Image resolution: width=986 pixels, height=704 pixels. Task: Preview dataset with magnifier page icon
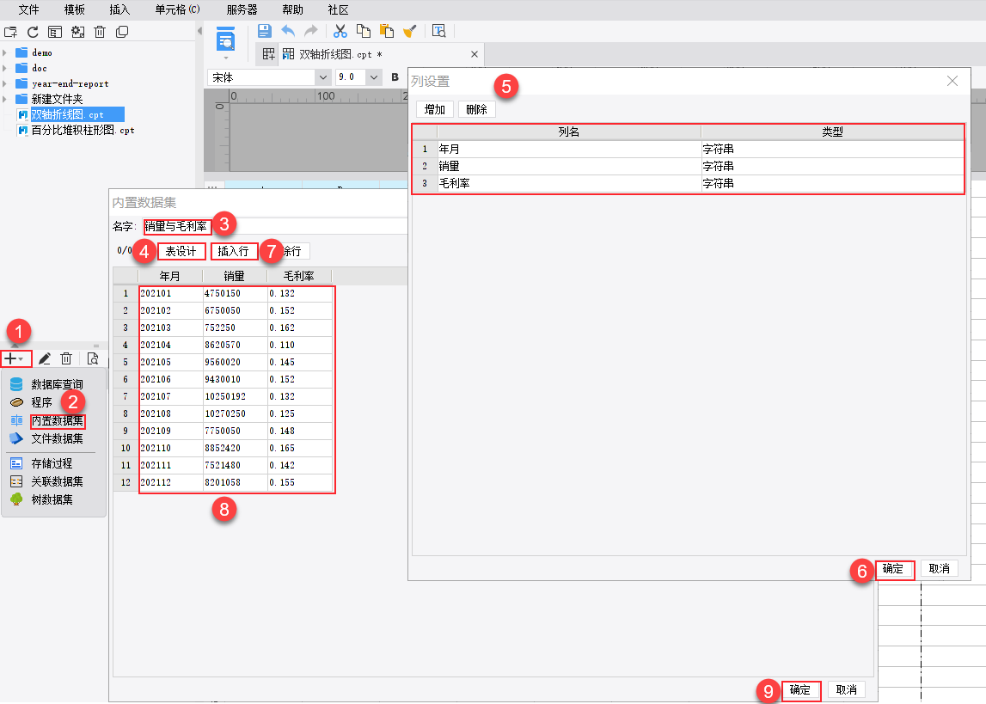coord(93,359)
